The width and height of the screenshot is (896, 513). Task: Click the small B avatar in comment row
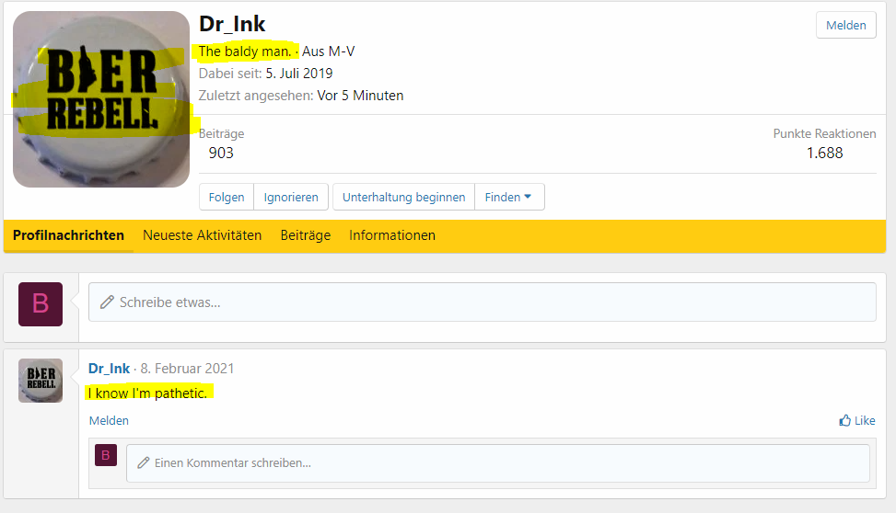click(106, 455)
